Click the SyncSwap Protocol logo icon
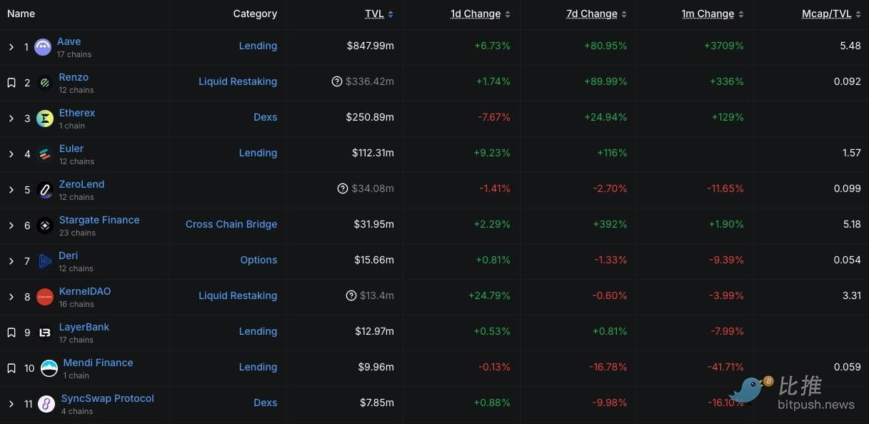The width and height of the screenshot is (869, 424). 46,404
